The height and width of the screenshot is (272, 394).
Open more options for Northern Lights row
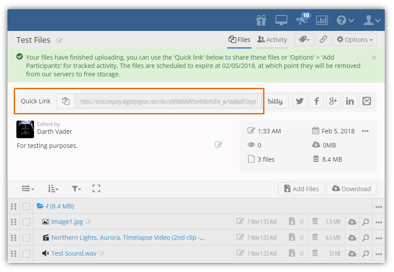(379, 238)
